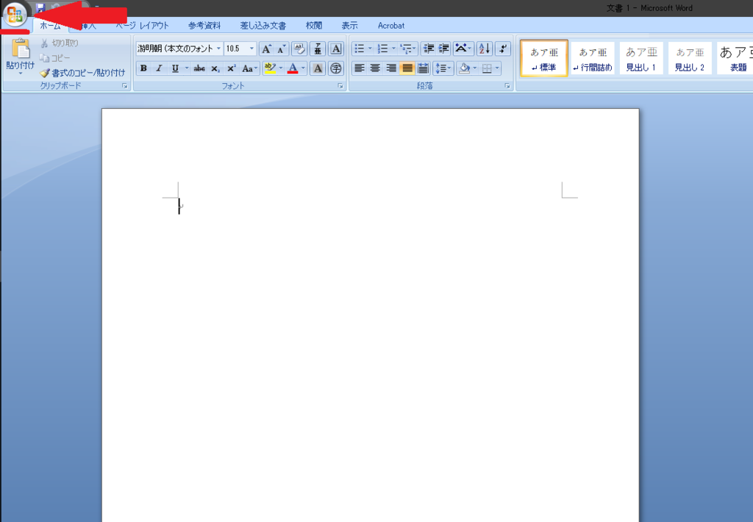Click the 切り取り cut command
This screenshot has height=522, width=753.
[60, 43]
